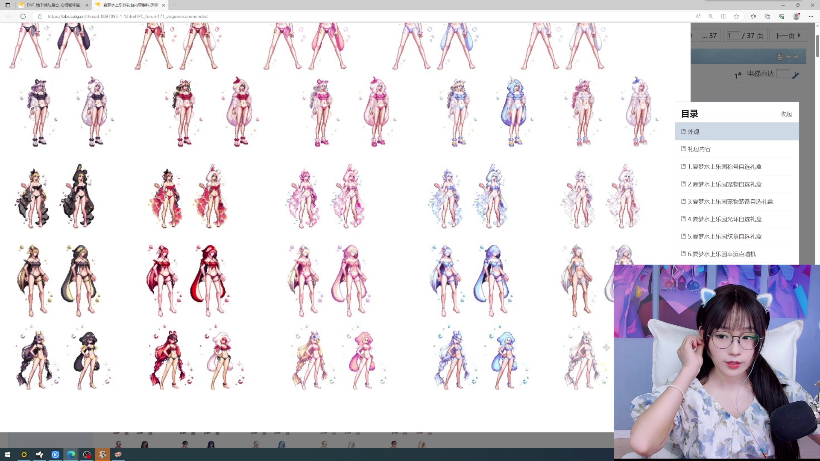Viewport: 820px width, 461px height.
Task: Go back to the previous page
Action: (x=9, y=16)
